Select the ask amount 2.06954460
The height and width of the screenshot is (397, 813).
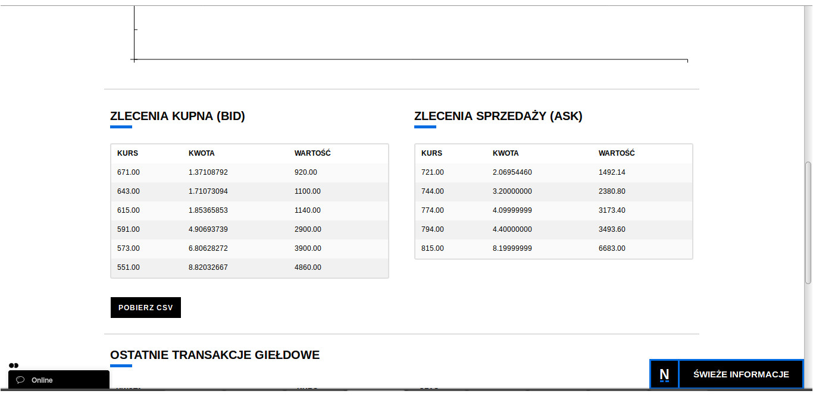pos(512,172)
